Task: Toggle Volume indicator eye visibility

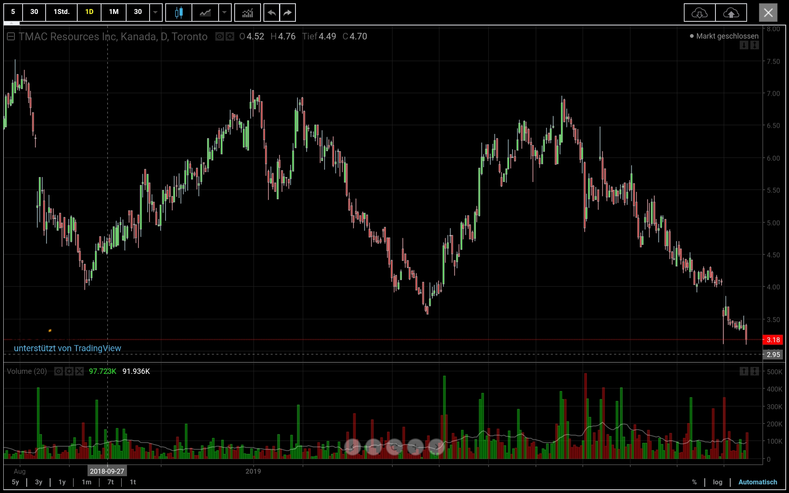Action: point(59,371)
